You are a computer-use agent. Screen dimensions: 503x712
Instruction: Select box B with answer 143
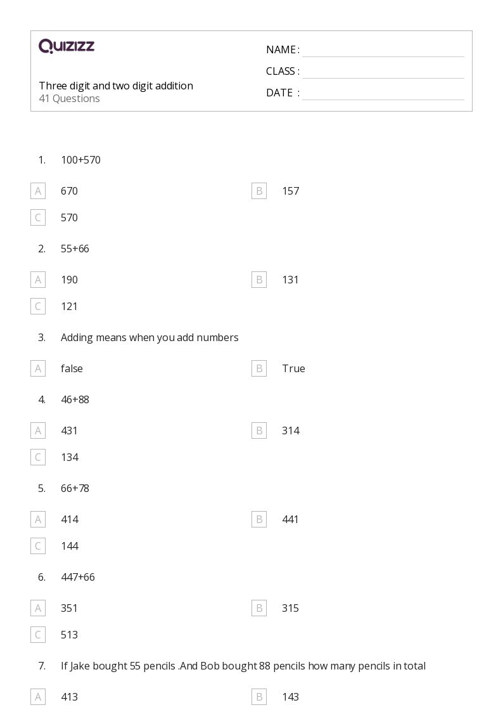(259, 697)
